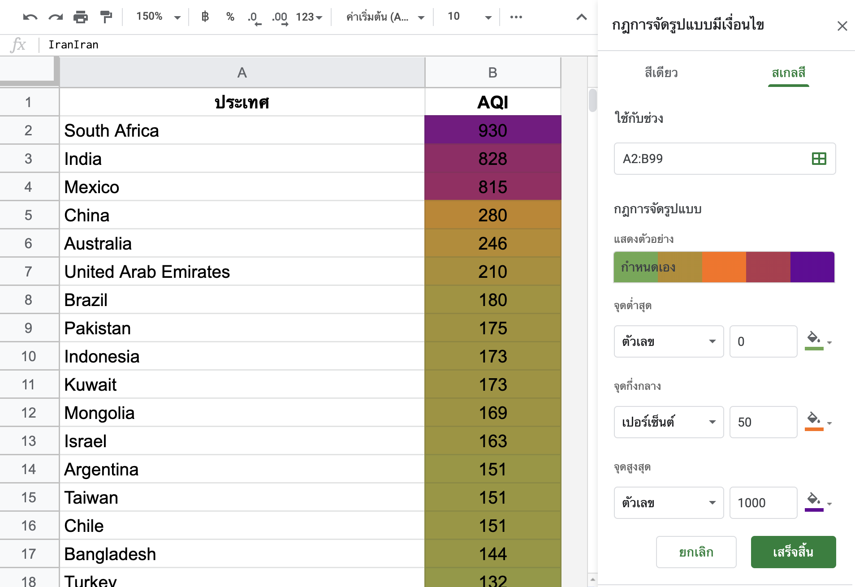The image size is (855, 587).
Task: Click the A2:B99 range input field
Action: pyautogui.click(x=725, y=159)
